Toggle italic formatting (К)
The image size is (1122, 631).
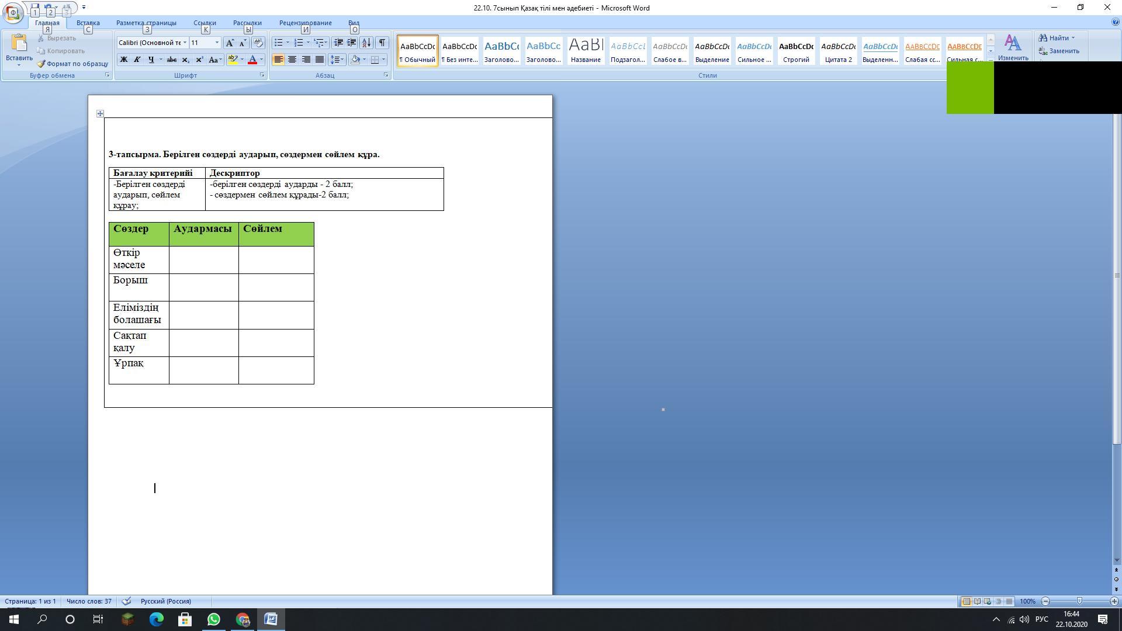[x=137, y=60]
